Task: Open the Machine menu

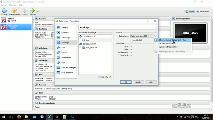Action: [13, 5]
